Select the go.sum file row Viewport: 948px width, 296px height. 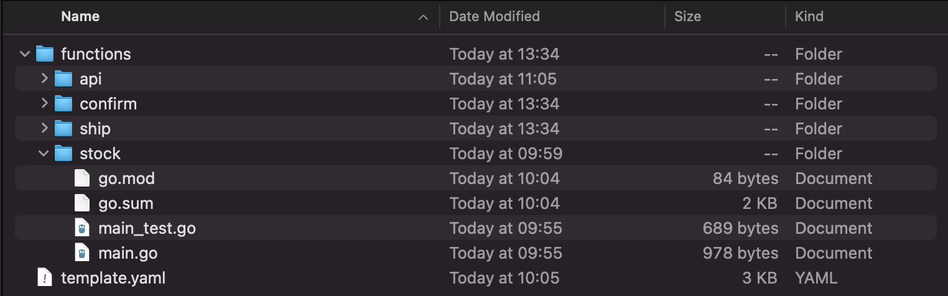(476, 203)
